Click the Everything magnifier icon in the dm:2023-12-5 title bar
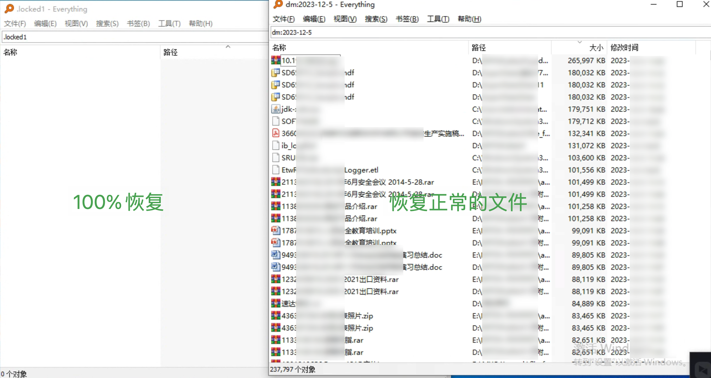The width and height of the screenshot is (711, 378). (x=278, y=4)
